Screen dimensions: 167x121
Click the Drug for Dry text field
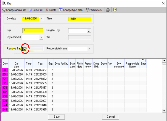[78, 31]
